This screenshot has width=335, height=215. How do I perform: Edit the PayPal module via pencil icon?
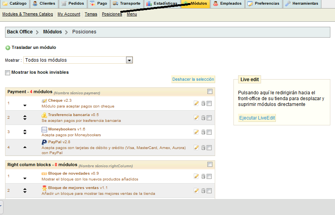[196, 147]
